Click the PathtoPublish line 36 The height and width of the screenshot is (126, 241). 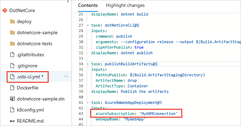click(x=150, y=75)
